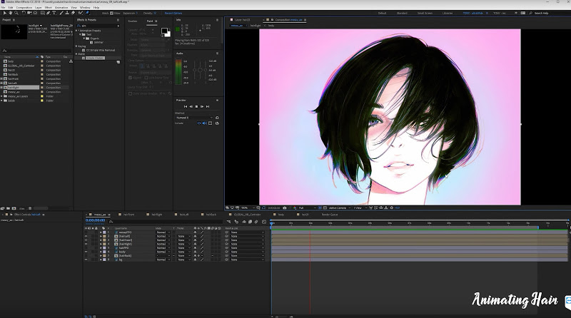Open the Active Camera view dropdown
This screenshot has width=571, height=318.
(339, 207)
